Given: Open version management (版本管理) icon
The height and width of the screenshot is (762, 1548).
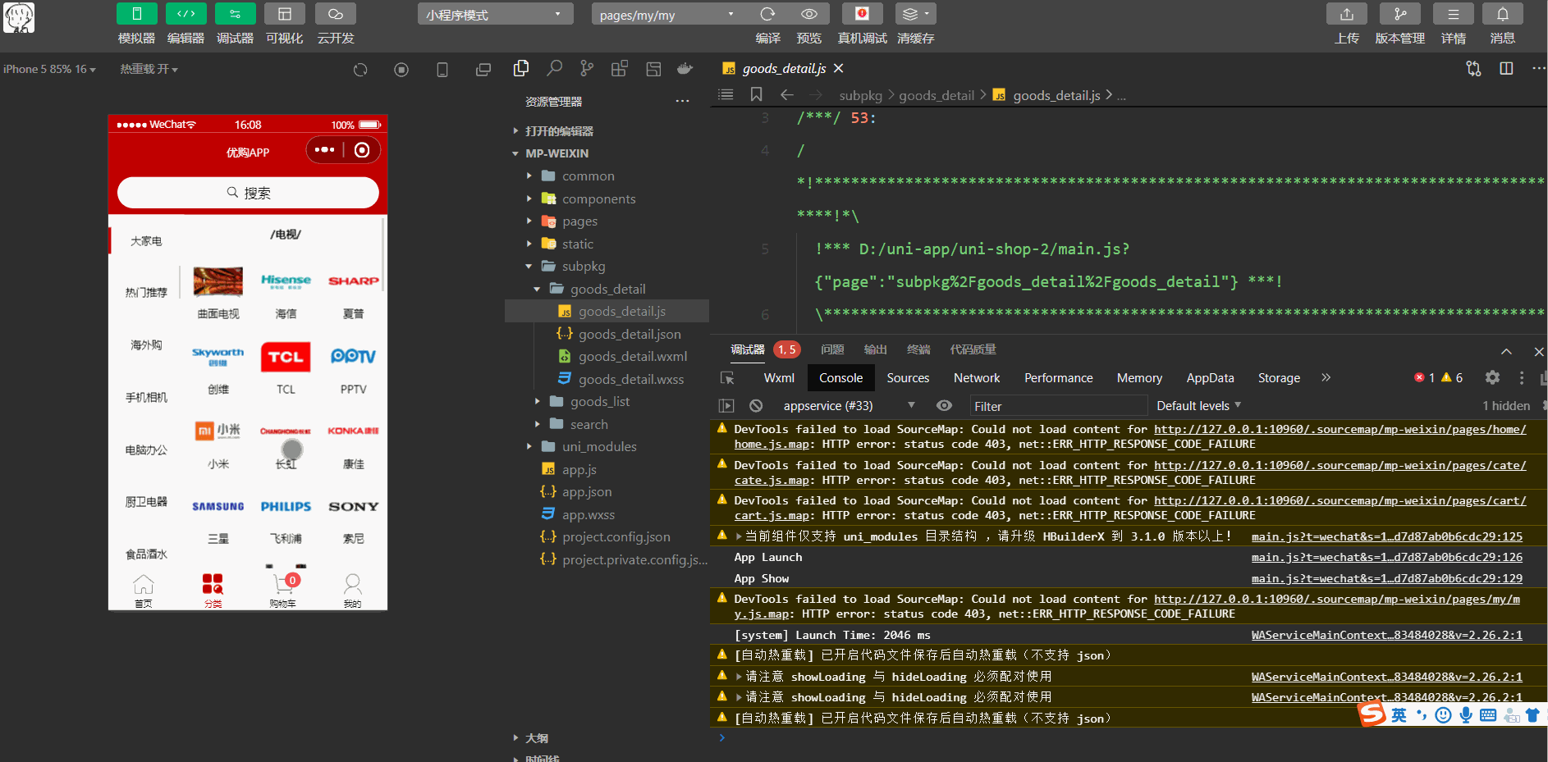Looking at the screenshot, I should (1399, 14).
